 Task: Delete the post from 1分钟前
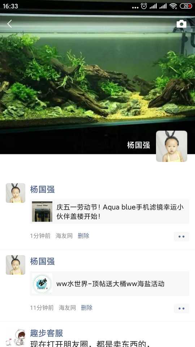(83, 236)
